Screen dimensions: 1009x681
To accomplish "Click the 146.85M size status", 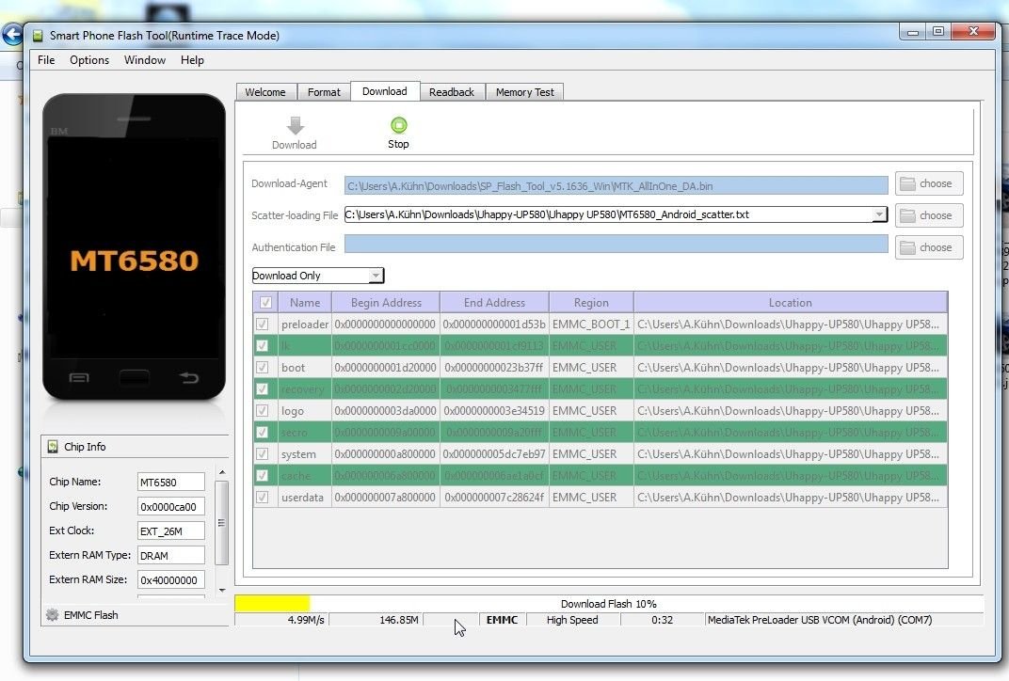I will [x=399, y=620].
